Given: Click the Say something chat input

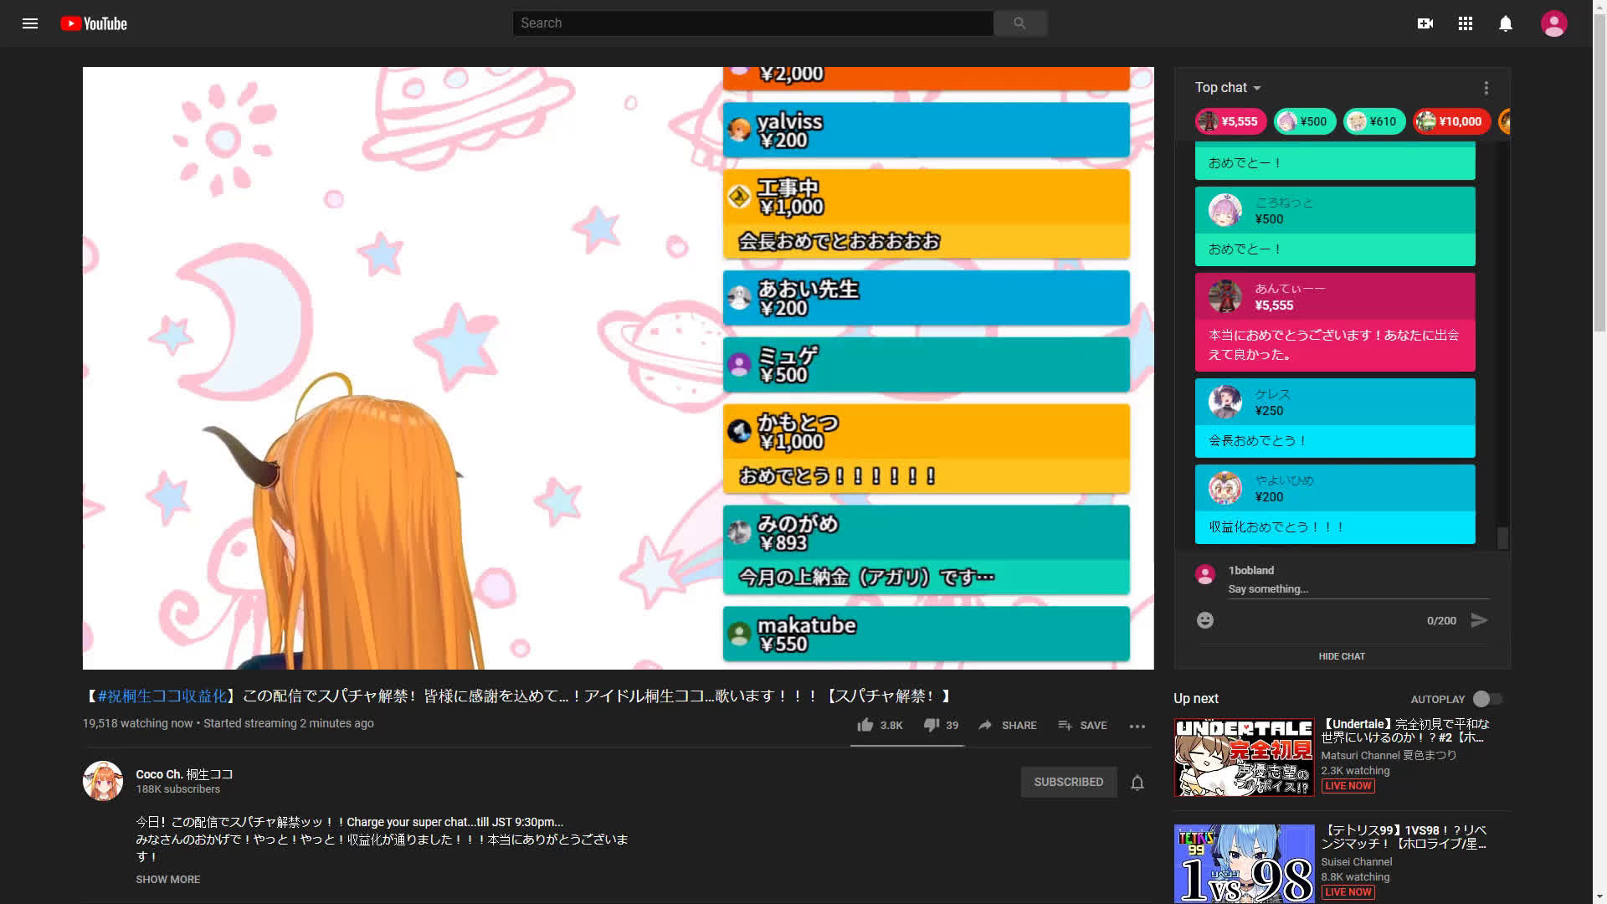Looking at the screenshot, I should (1359, 589).
